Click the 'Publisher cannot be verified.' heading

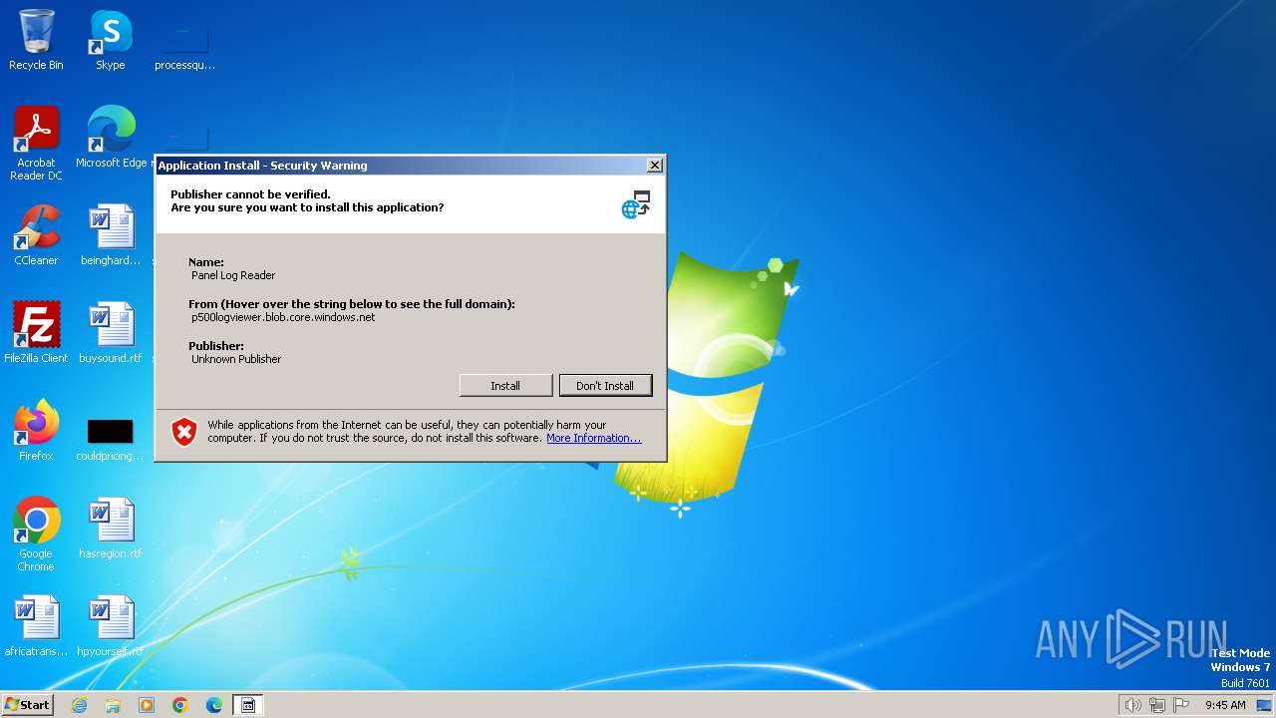click(250, 194)
